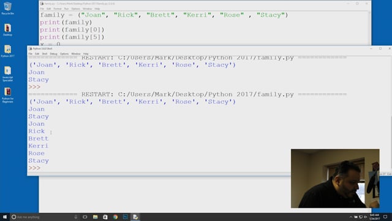Click the "Brett" output line in Shell
The height and width of the screenshot is (221, 392).
coord(38,138)
